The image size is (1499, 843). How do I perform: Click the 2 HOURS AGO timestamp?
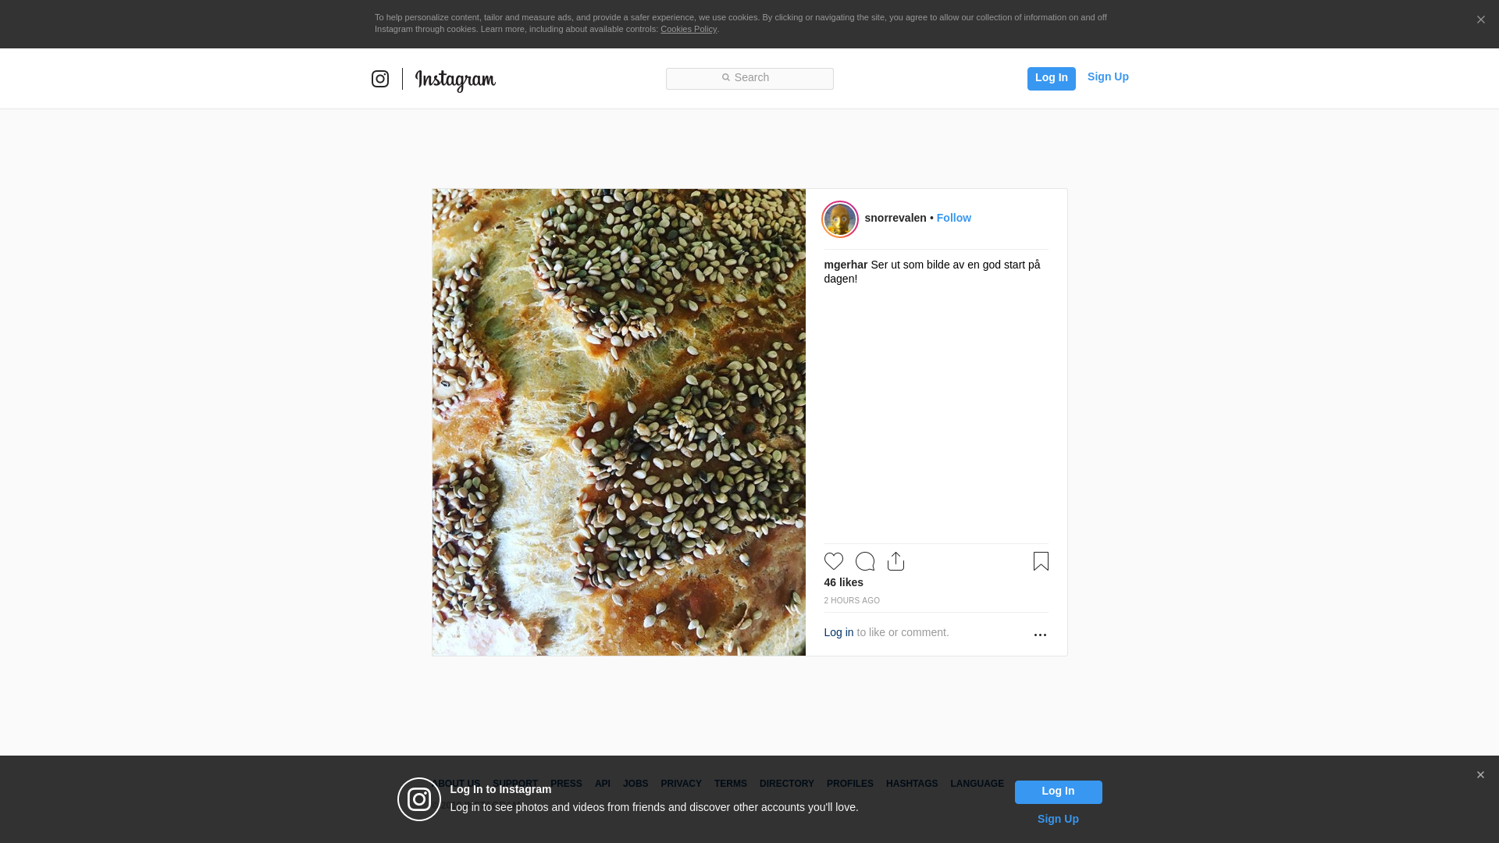[852, 600]
